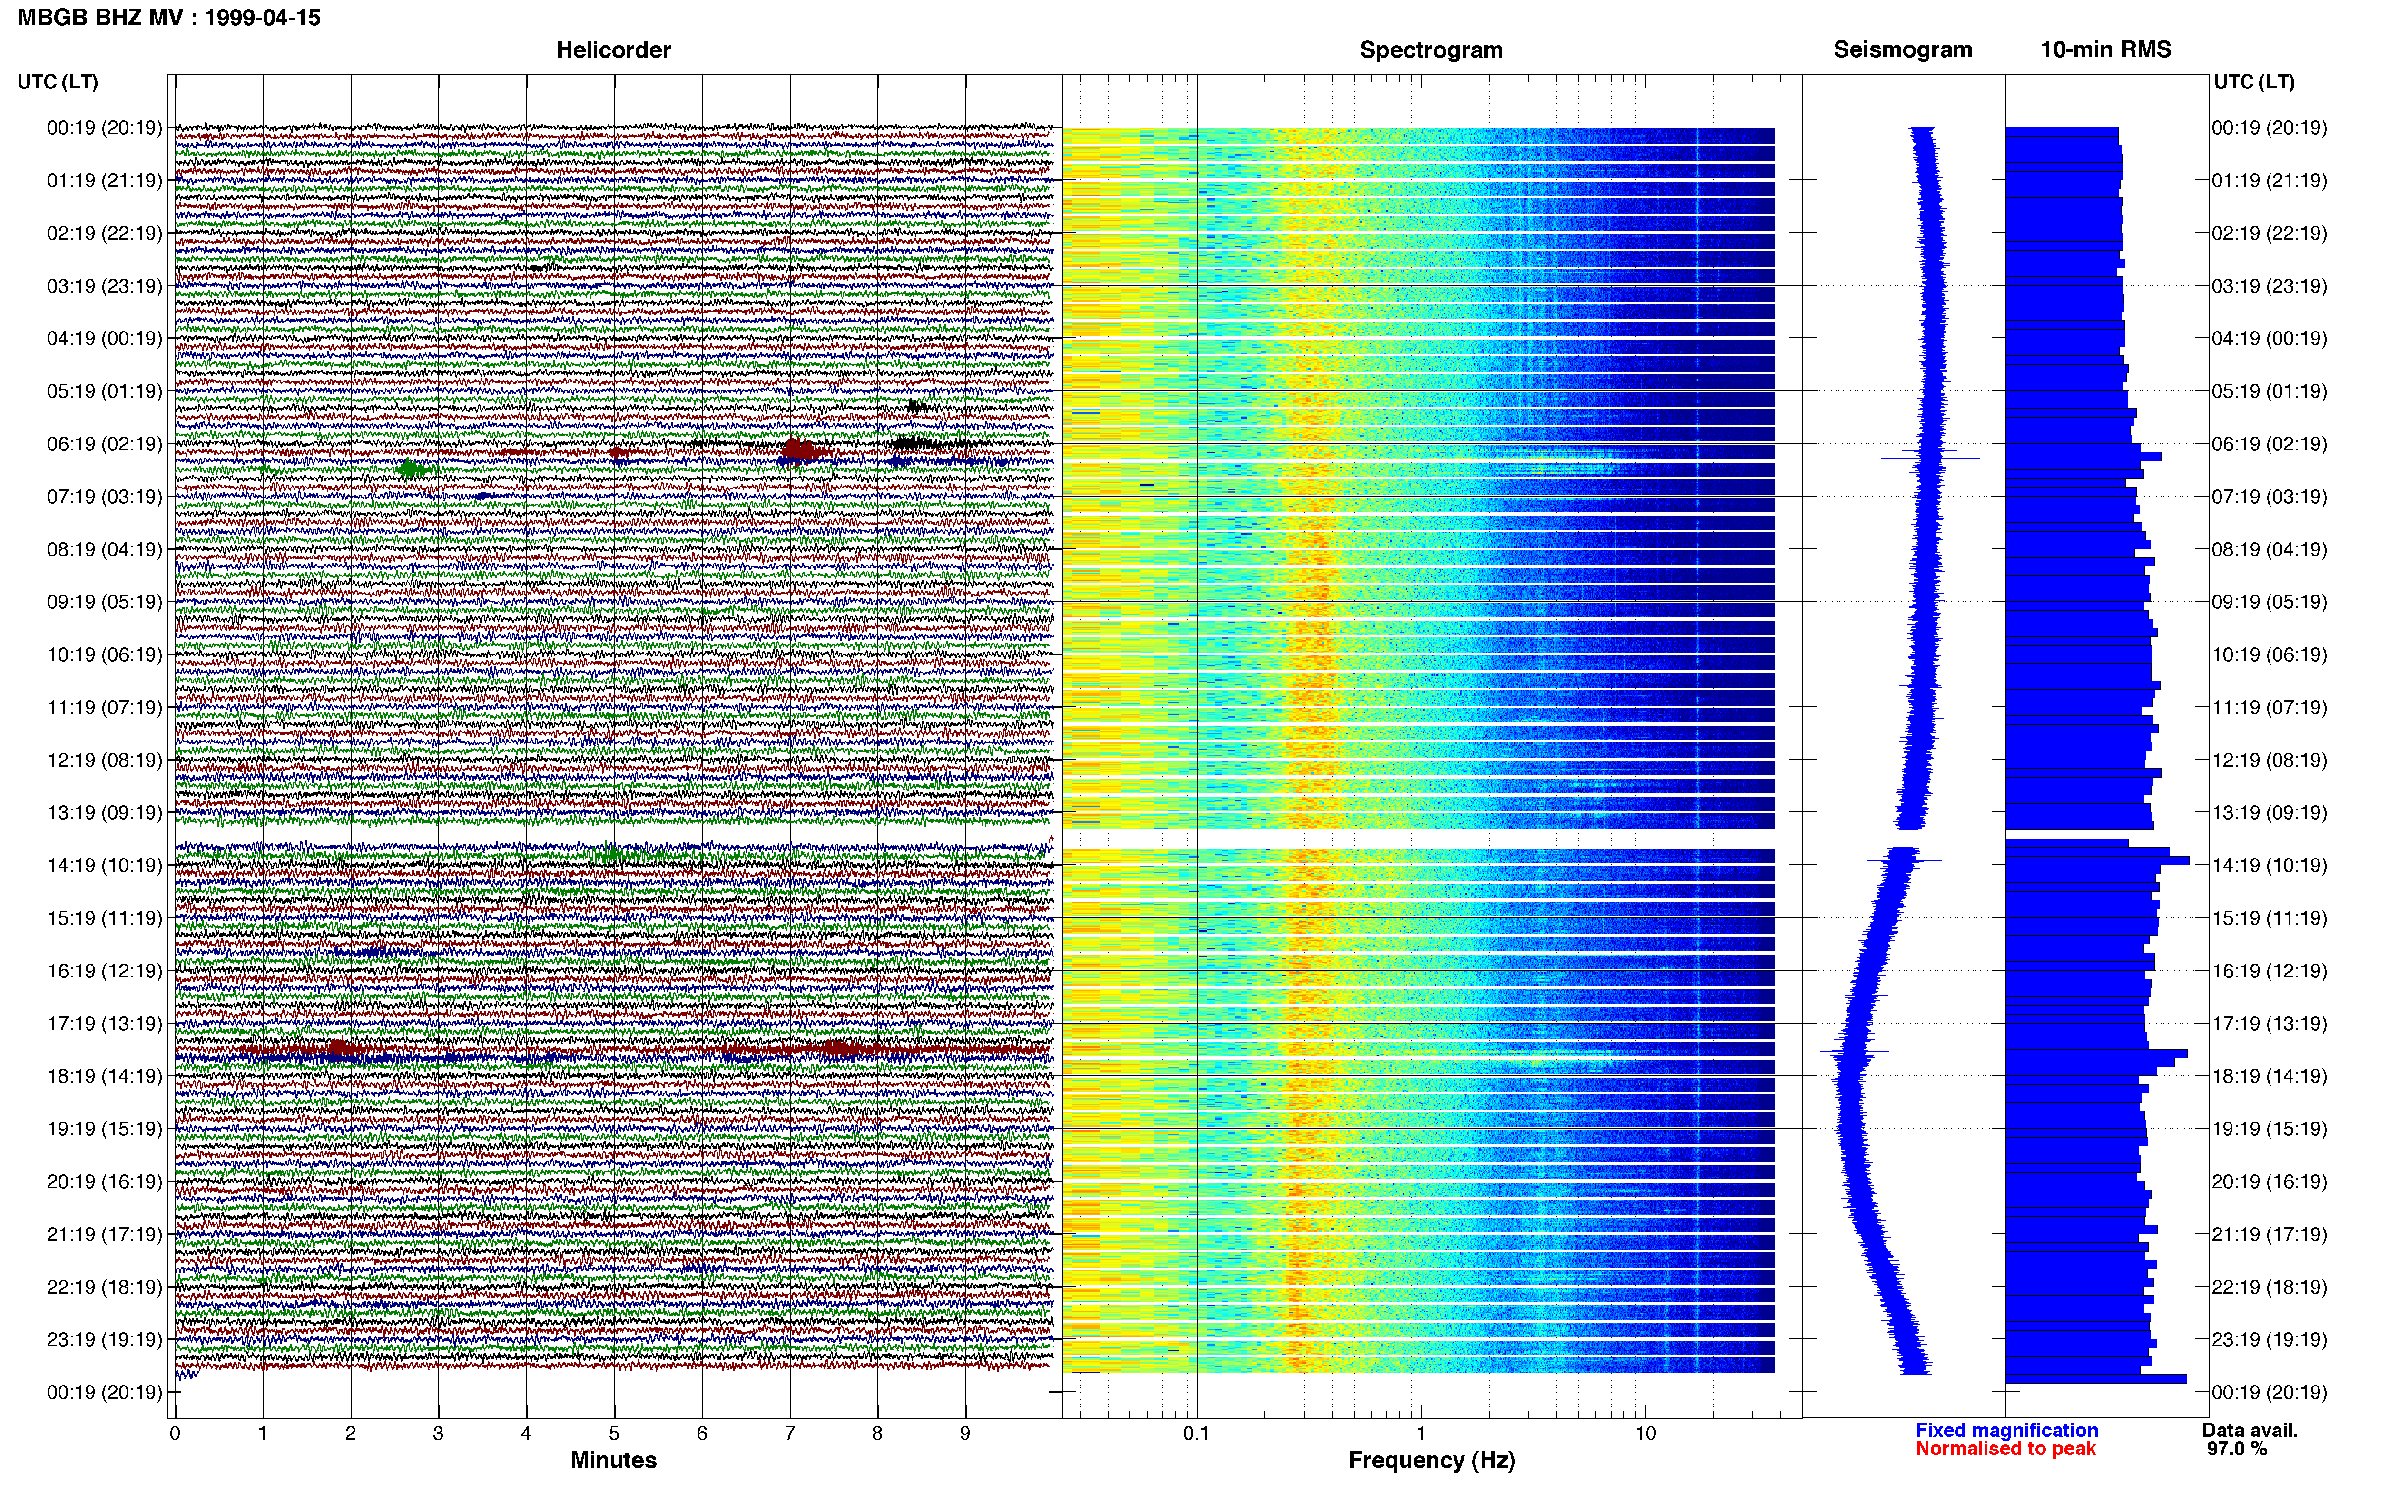Click the left '06:19 (02:19)' time label
The height and width of the screenshot is (1493, 2388).
(x=104, y=443)
